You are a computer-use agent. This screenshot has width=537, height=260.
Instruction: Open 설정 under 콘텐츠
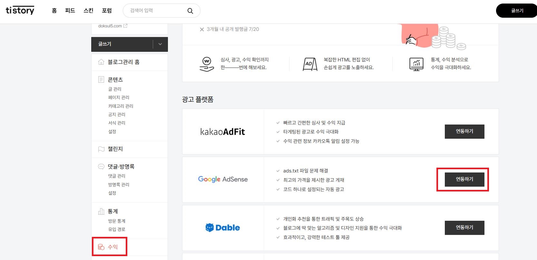point(112,131)
